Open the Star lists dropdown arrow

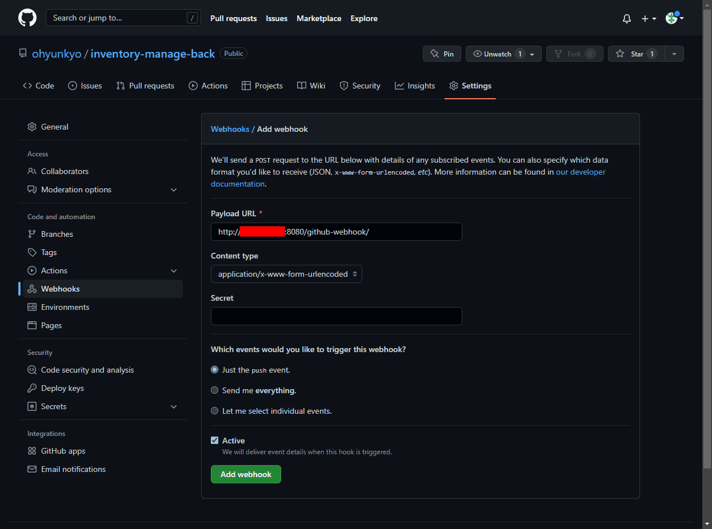(x=674, y=54)
